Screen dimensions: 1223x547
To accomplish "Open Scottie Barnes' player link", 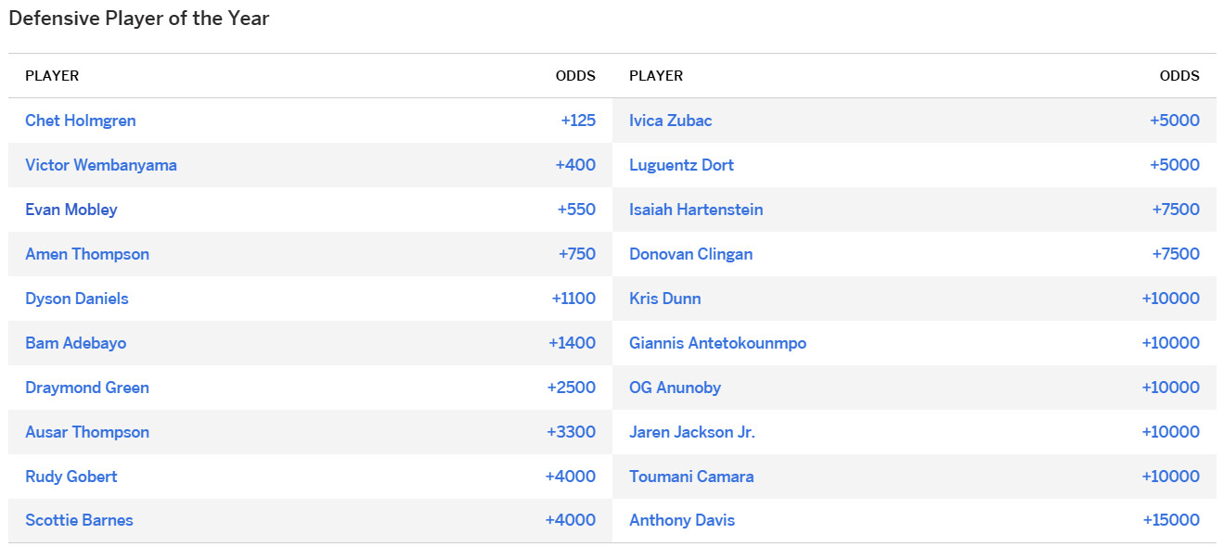I will (x=80, y=520).
